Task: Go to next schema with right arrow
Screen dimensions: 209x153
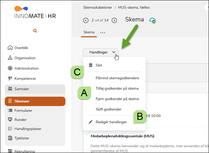Action: click(x=114, y=20)
